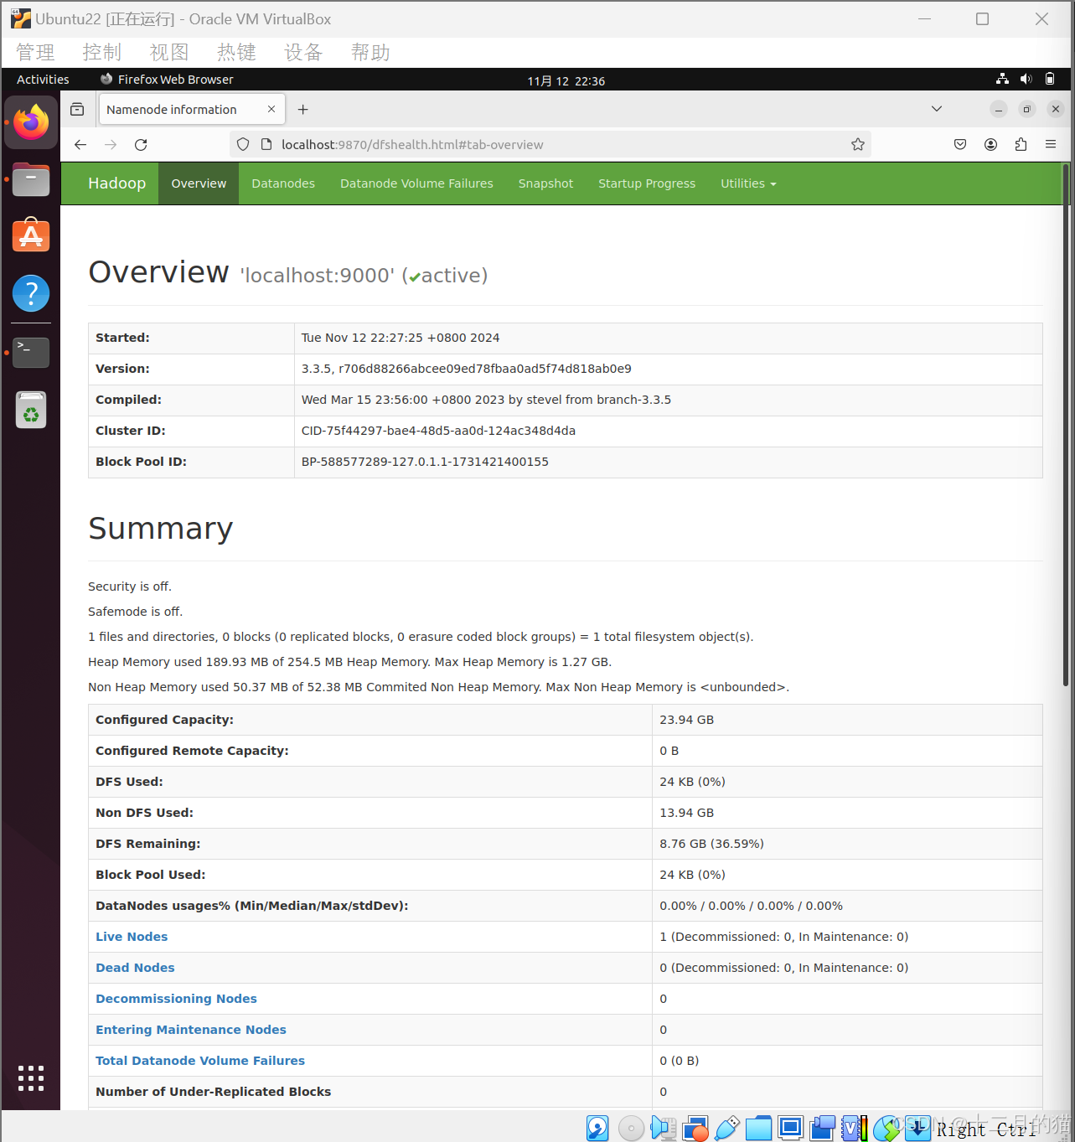Open the Startup Progress tab
The width and height of the screenshot is (1075, 1142).
coord(647,183)
